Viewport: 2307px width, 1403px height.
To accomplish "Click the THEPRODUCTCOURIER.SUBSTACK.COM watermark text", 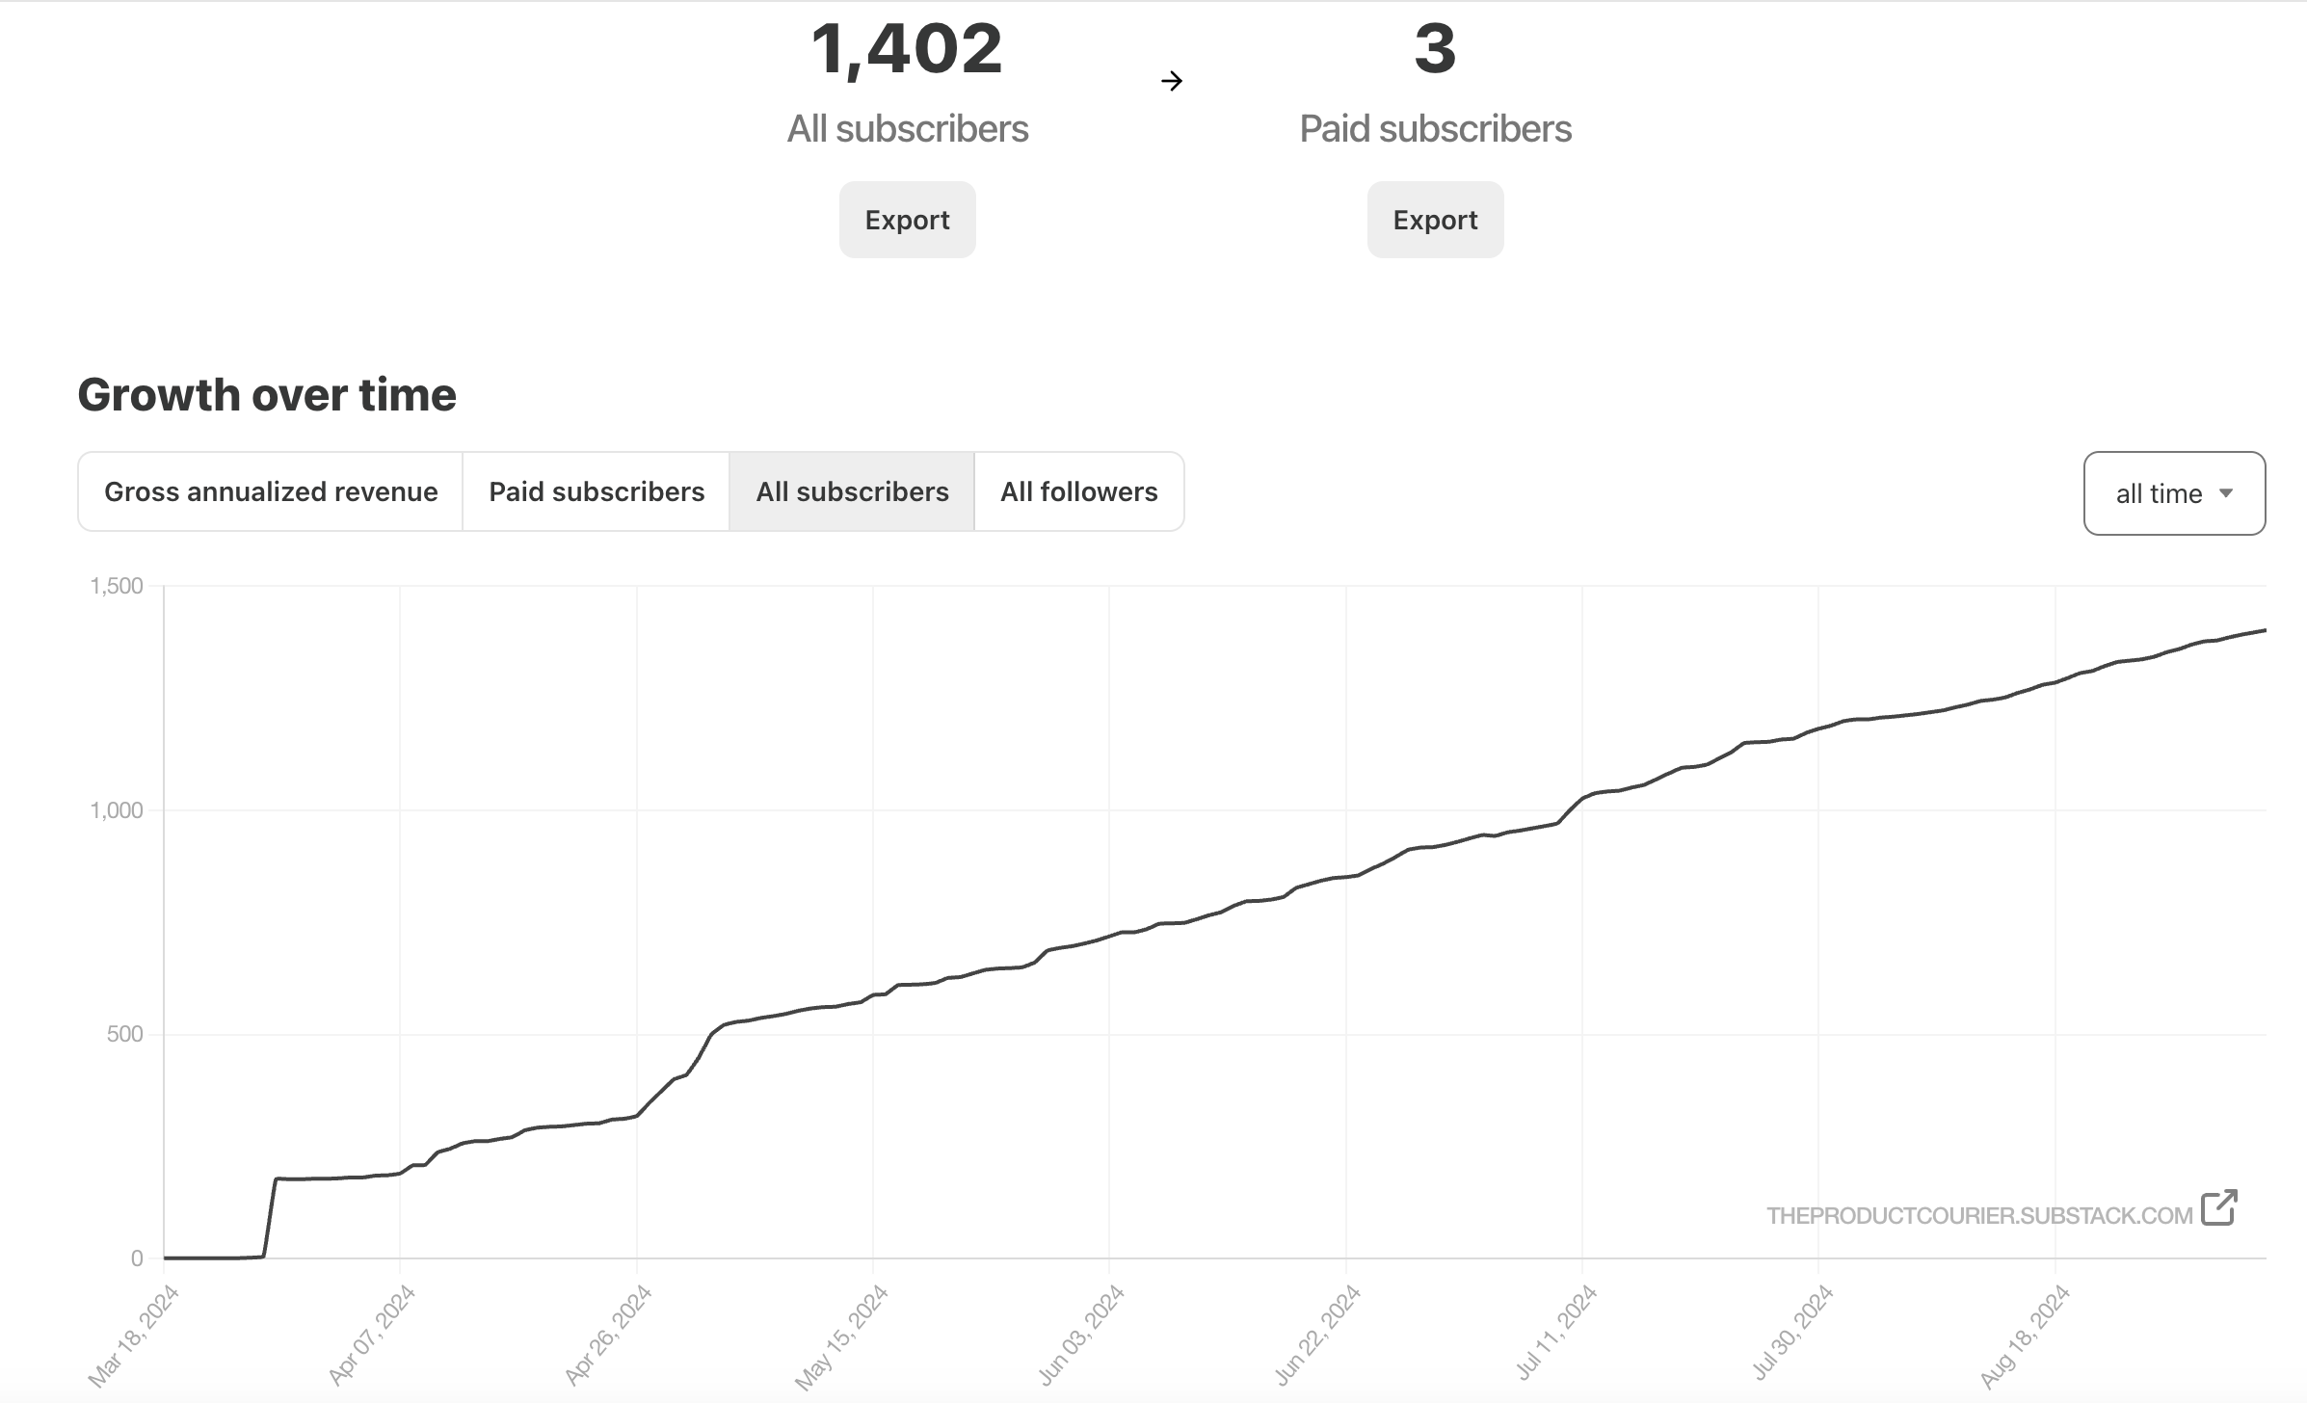I will [x=1977, y=1215].
